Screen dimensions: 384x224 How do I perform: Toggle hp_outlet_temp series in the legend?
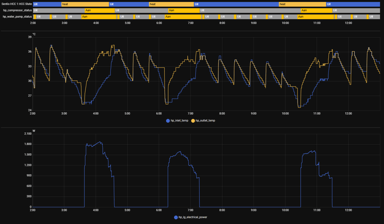coord(203,121)
